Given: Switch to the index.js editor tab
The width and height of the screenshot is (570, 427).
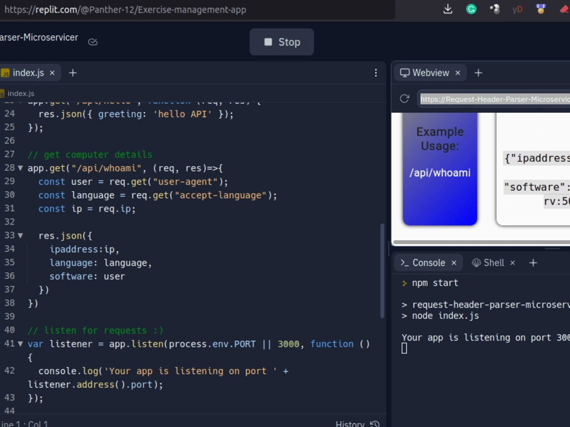Looking at the screenshot, I should [x=28, y=73].
